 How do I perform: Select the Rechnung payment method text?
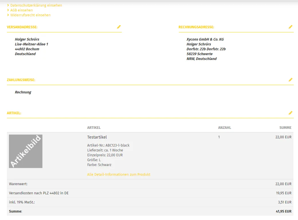pyautogui.click(x=23, y=92)
